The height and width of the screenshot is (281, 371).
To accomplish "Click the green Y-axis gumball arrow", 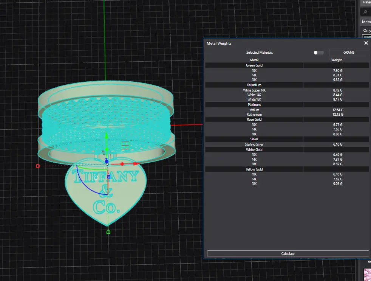I will click(107, 135).
